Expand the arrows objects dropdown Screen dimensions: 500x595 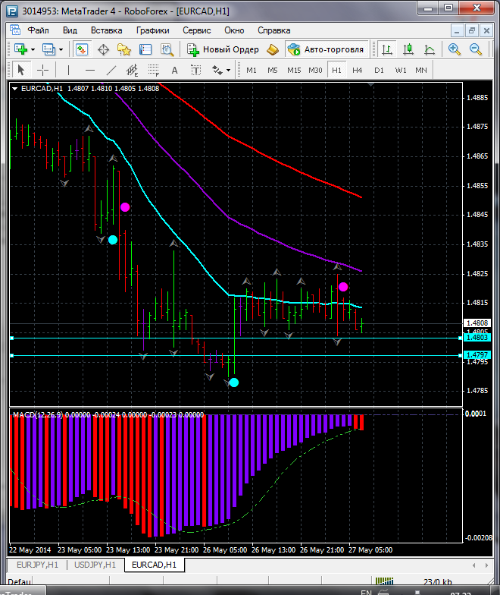[x=228, y=70]
